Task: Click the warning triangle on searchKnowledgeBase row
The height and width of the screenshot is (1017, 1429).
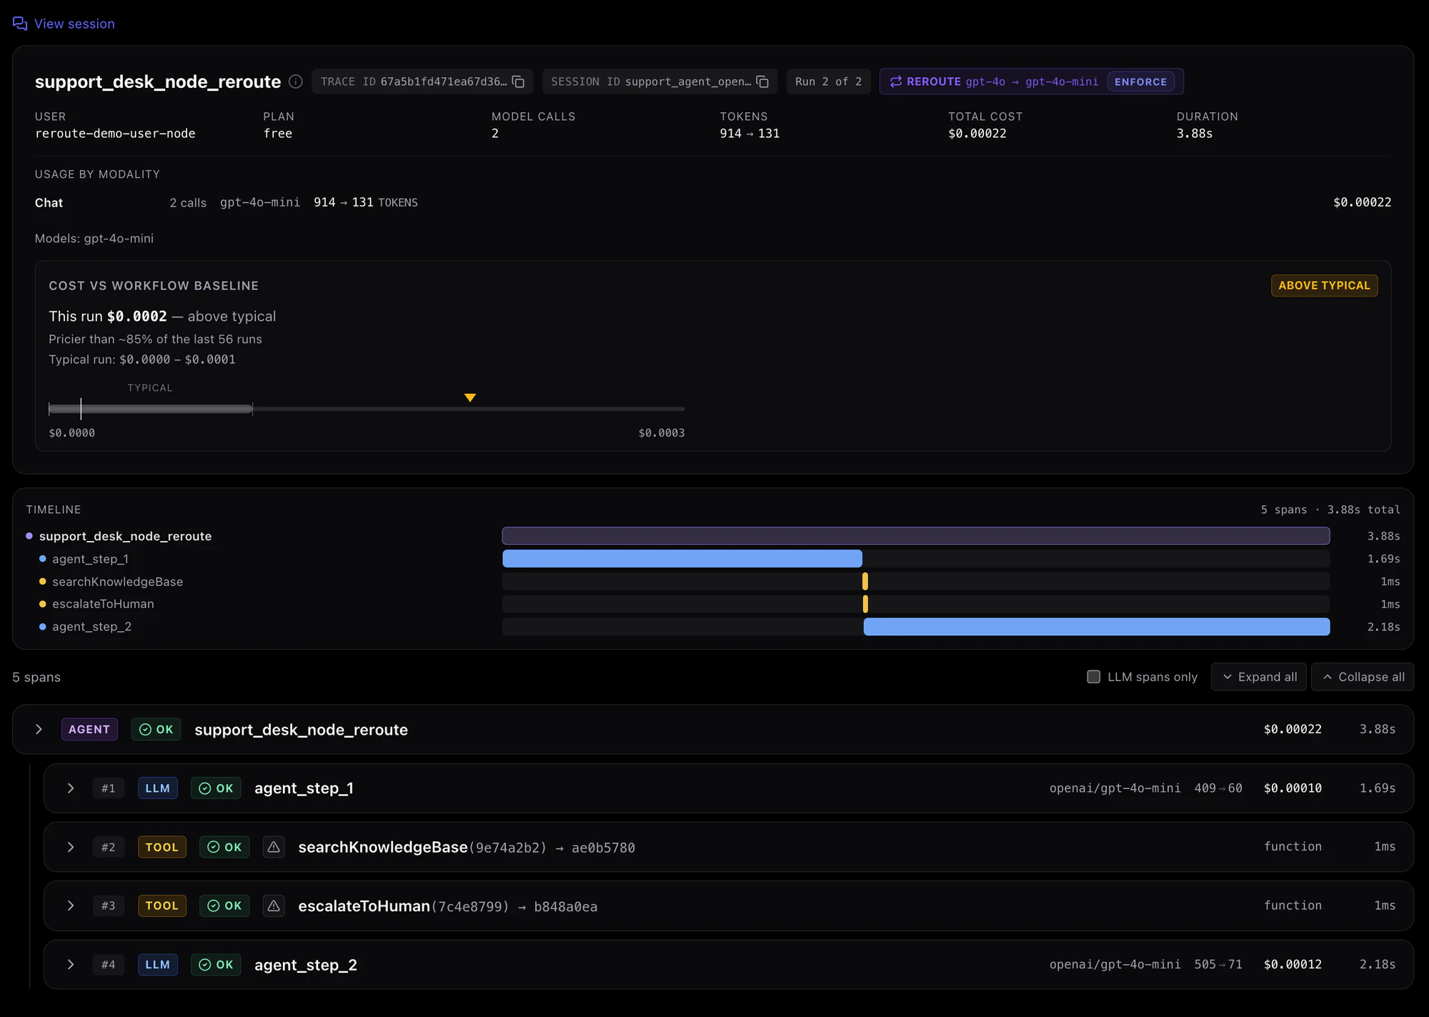Action: [274, 847]
